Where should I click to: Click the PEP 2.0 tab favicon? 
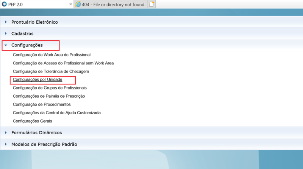4,4
